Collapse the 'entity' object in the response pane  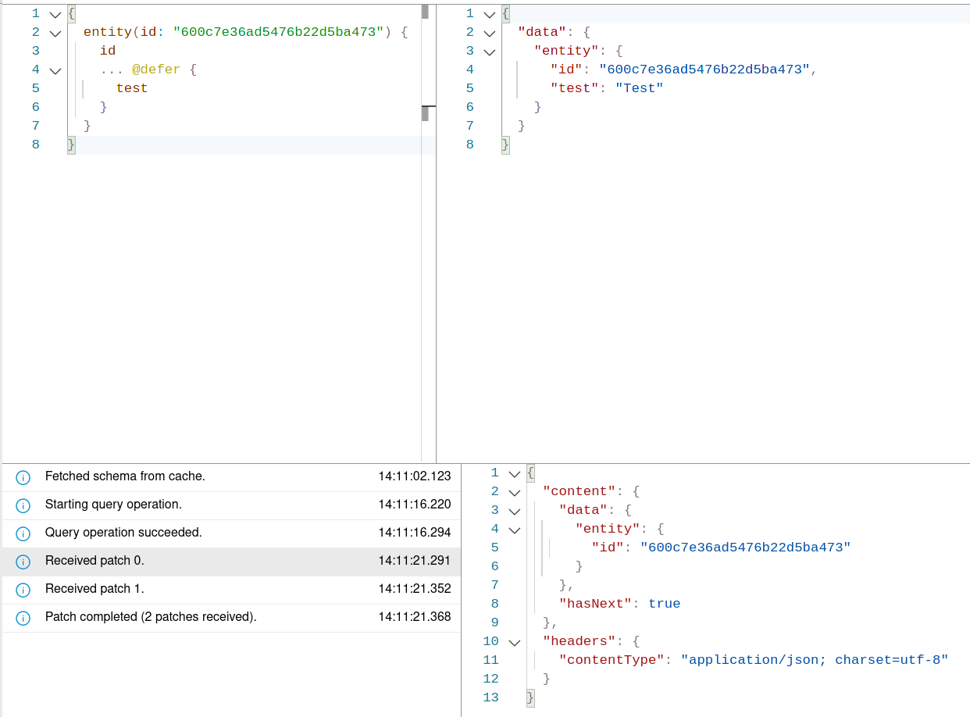pos(489,52)
